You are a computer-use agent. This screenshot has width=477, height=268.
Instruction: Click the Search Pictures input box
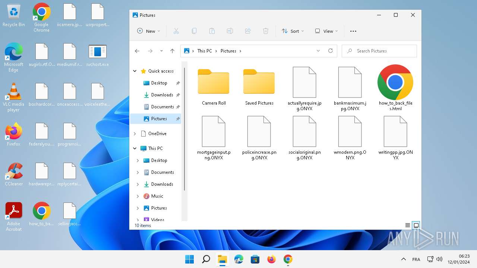(379, 51)
